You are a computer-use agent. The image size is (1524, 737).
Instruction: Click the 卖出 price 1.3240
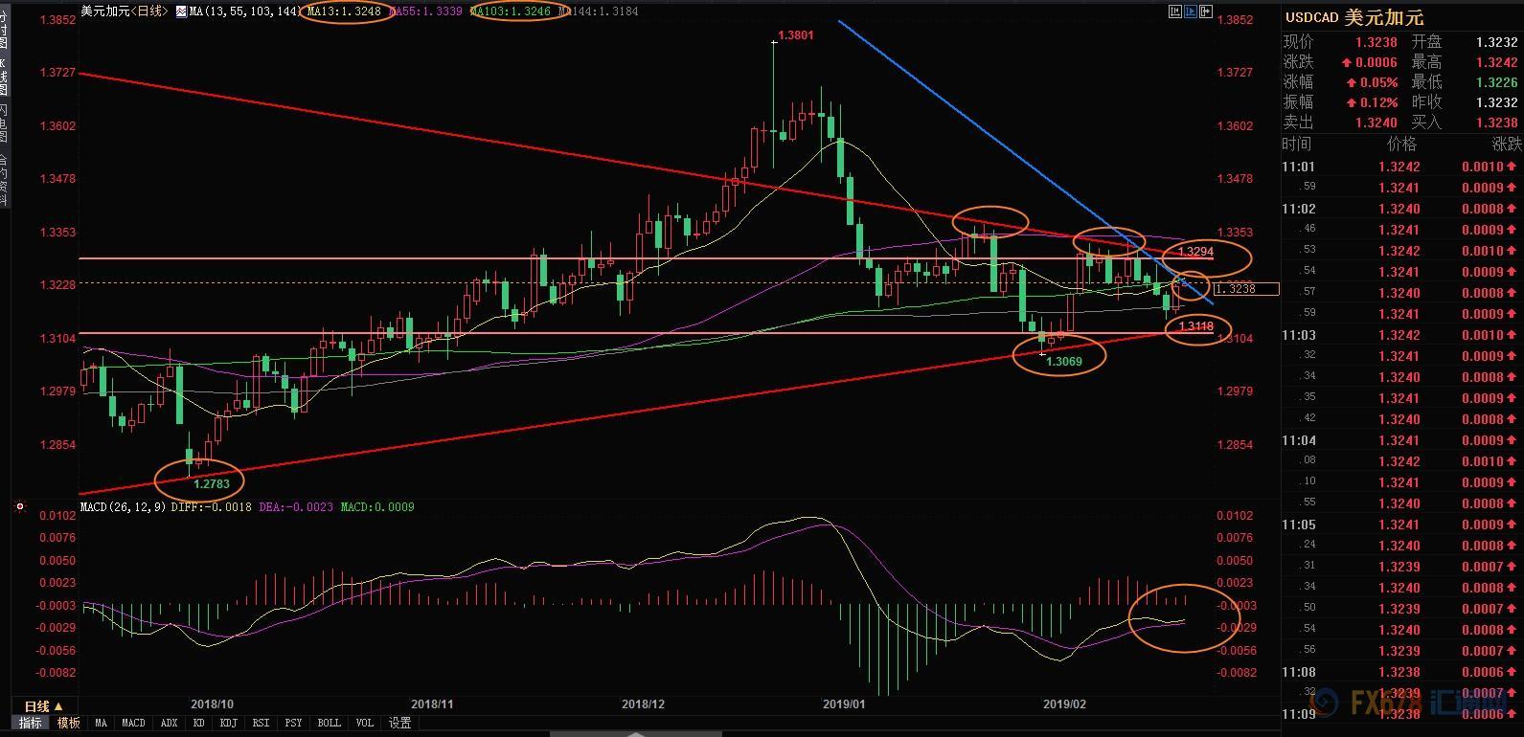tap(1378, 123)
